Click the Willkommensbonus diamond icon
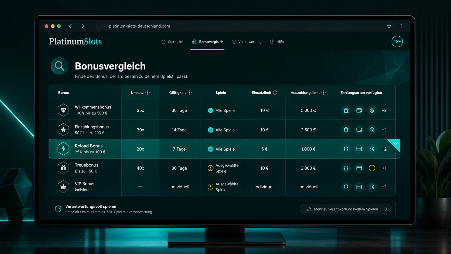The image size is (451, 254). click(x=63, y=110)
